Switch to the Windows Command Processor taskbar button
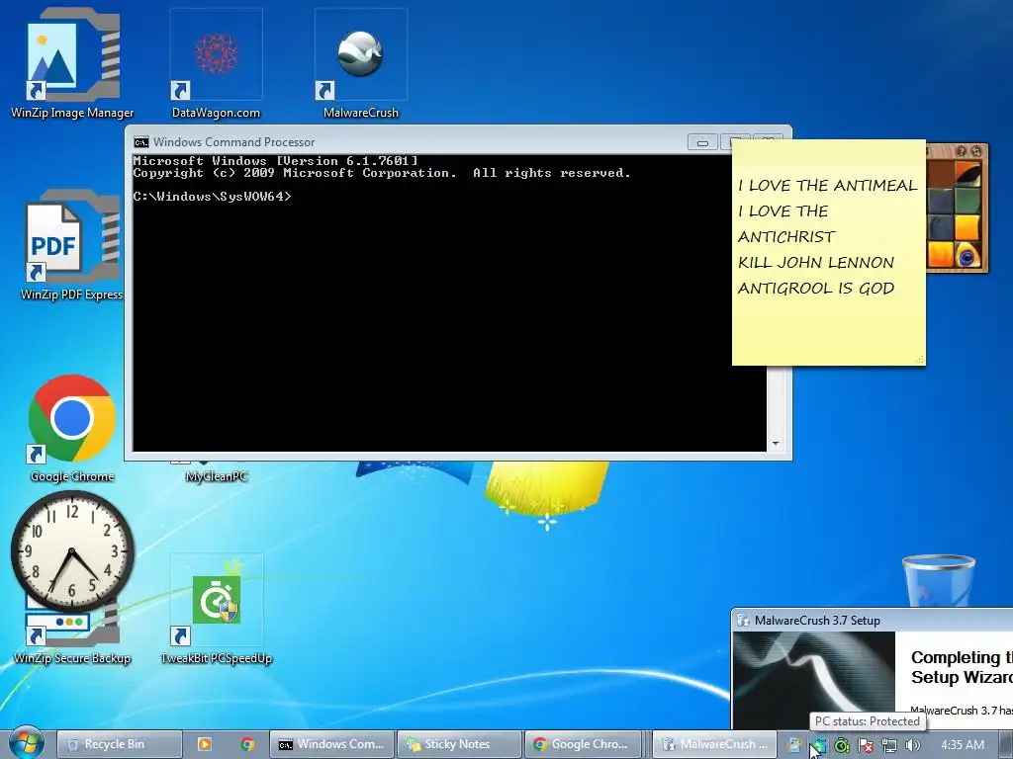Viewport: 1013px width, 759px height. click(331, 744)
